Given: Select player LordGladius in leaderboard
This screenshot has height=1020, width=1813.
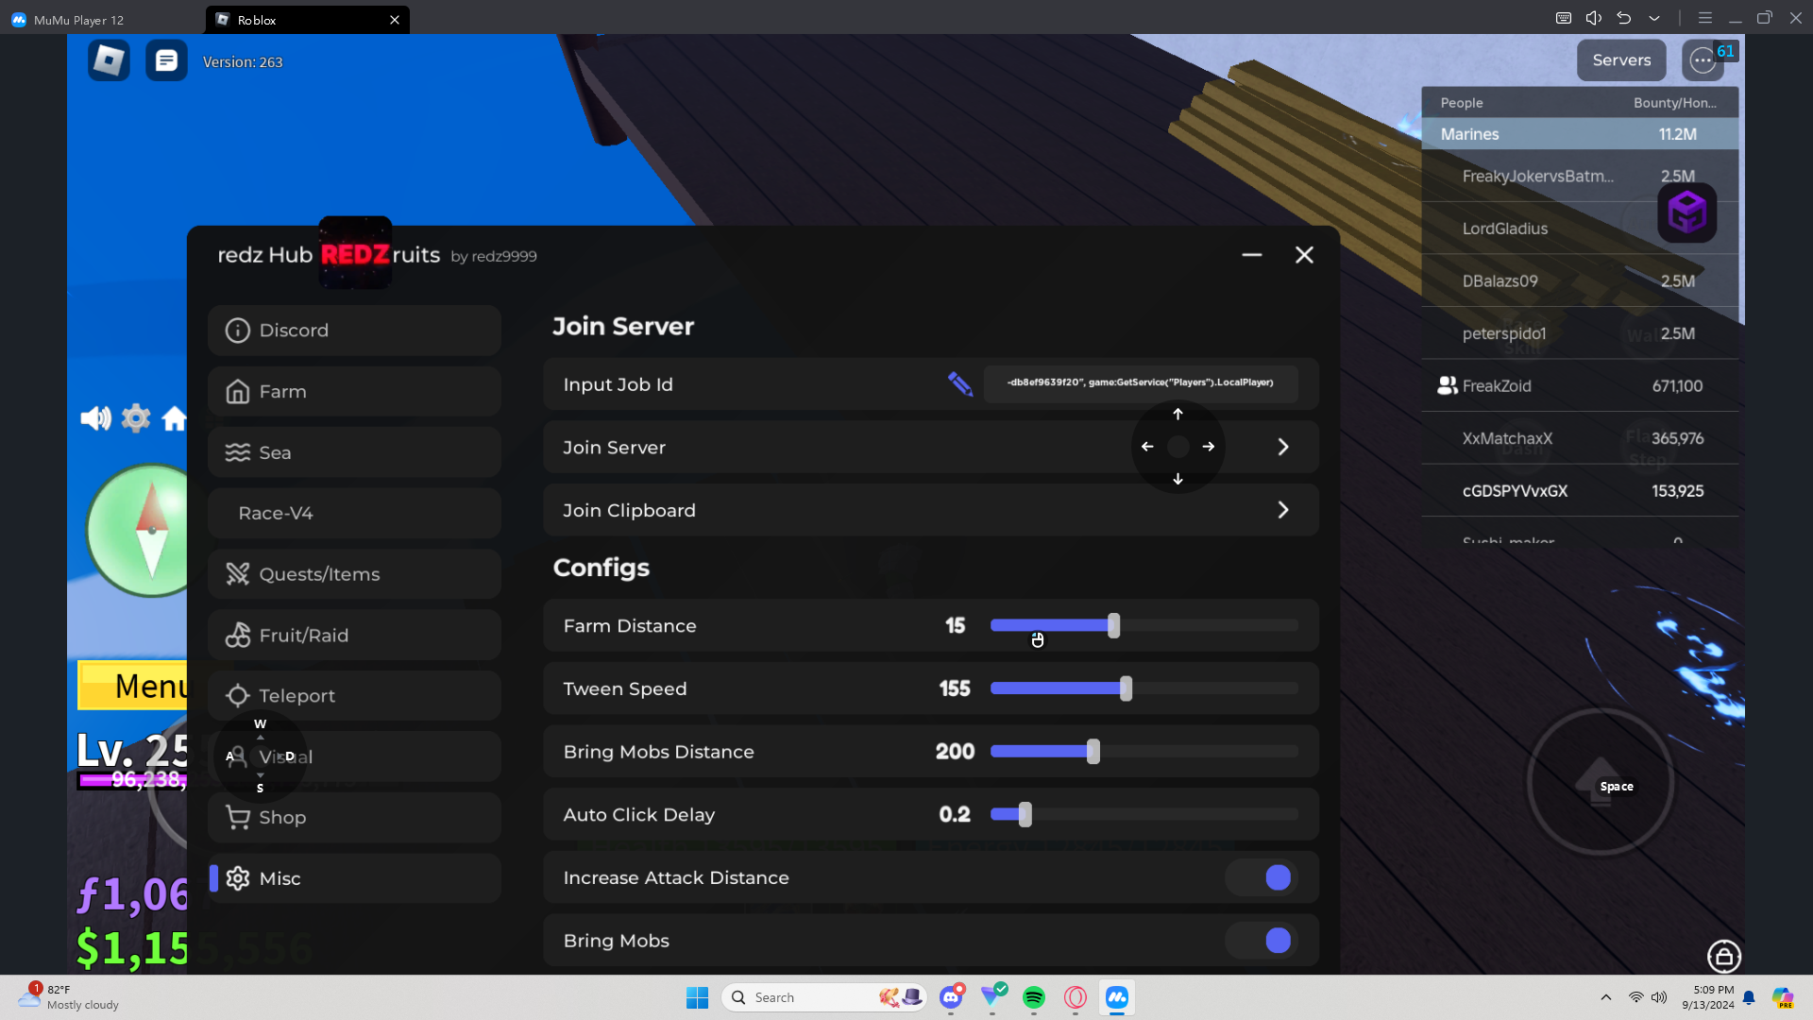Looking at the screenshot, I should (x=1580, y=229).
